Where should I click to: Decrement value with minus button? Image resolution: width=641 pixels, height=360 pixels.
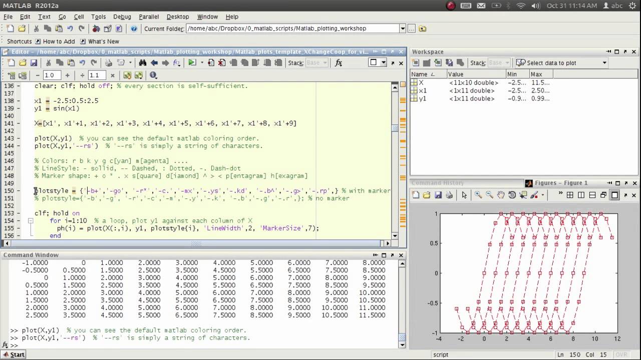point(38,75)
